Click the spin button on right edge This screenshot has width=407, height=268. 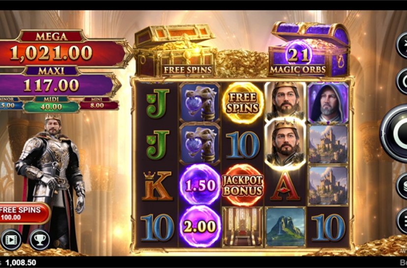[394, 133]
